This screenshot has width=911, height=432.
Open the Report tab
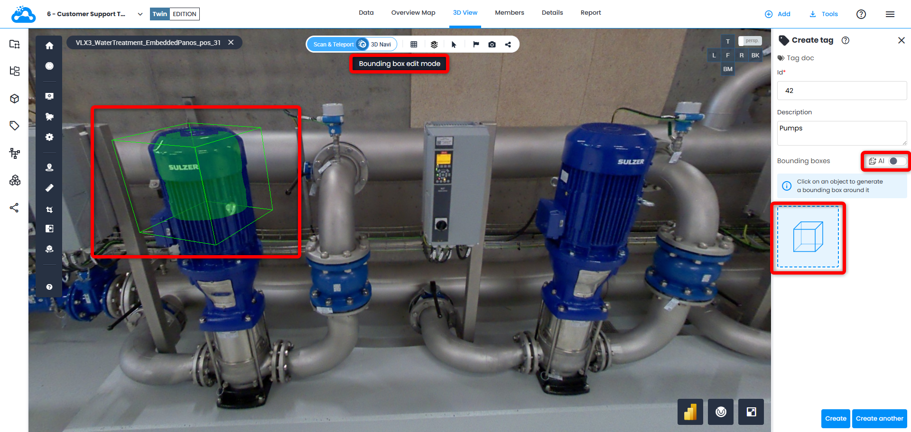point(591,13)
